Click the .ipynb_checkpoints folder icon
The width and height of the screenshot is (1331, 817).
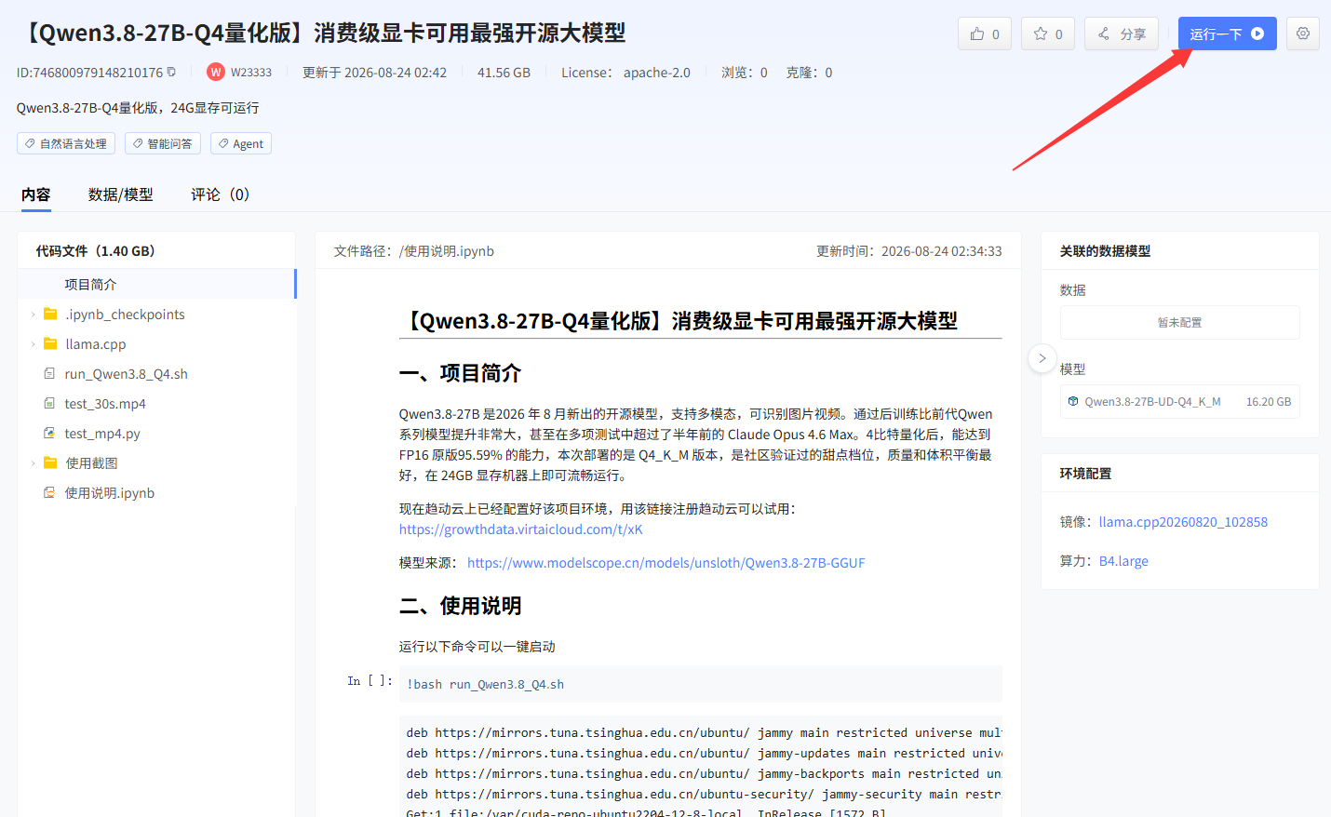(x=50, y=315)
